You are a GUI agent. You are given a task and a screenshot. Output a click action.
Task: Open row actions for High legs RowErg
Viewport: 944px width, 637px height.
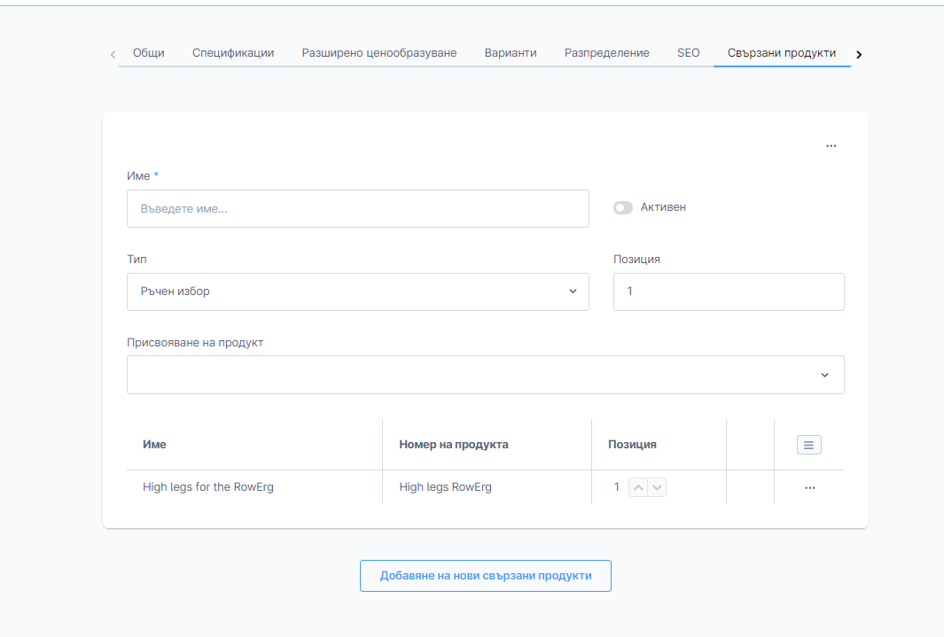point(808,488)
